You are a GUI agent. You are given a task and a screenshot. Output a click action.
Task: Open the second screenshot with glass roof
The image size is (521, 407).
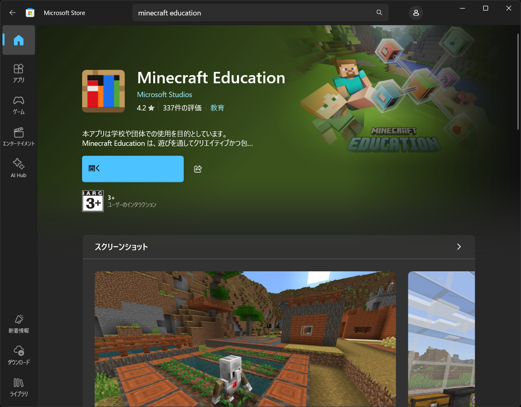pyautogui.click(x=441, y=339)
